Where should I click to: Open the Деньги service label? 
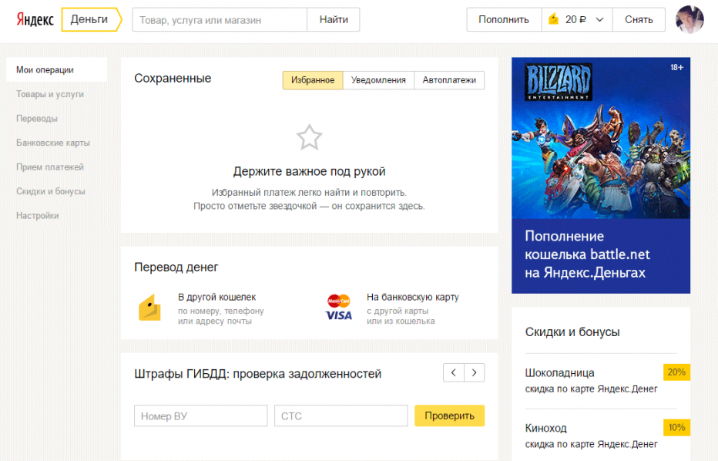(x=91, y=19)
